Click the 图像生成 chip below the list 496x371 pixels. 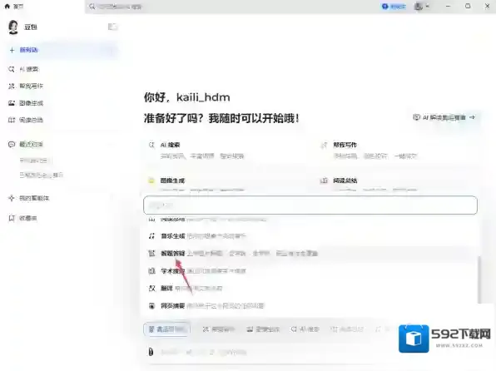coord(263,329)
